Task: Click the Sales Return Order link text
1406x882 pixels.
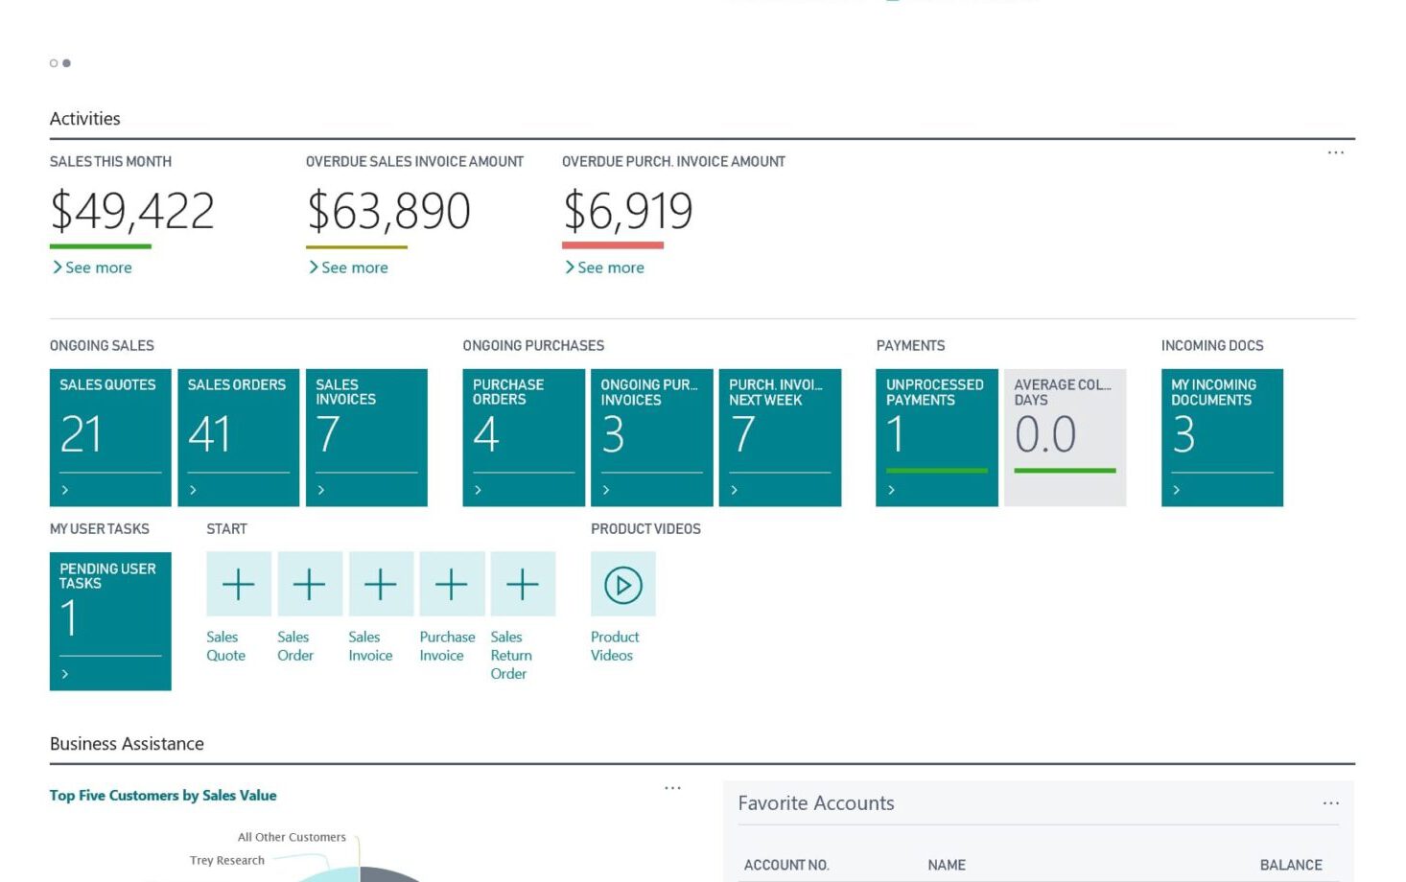Action: 511,655
